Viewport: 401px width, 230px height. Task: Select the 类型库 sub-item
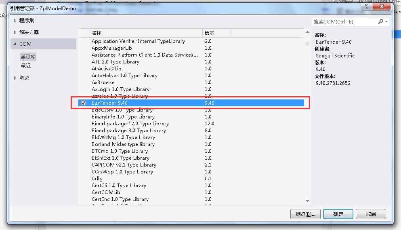tap(28, 57)
